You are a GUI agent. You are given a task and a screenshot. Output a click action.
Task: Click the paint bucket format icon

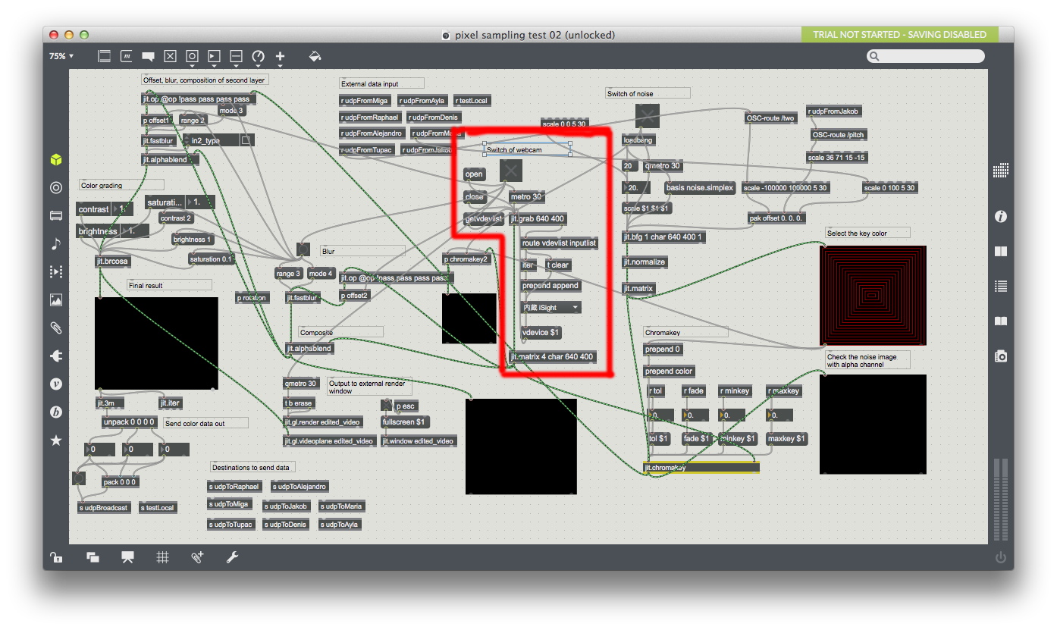[x=315, y=56]
